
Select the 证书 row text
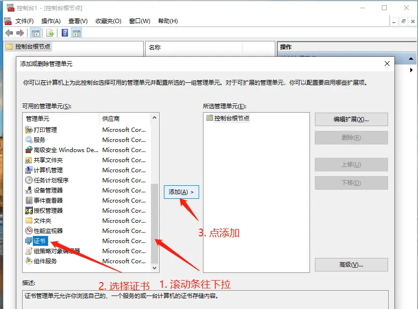coord(40,241)
